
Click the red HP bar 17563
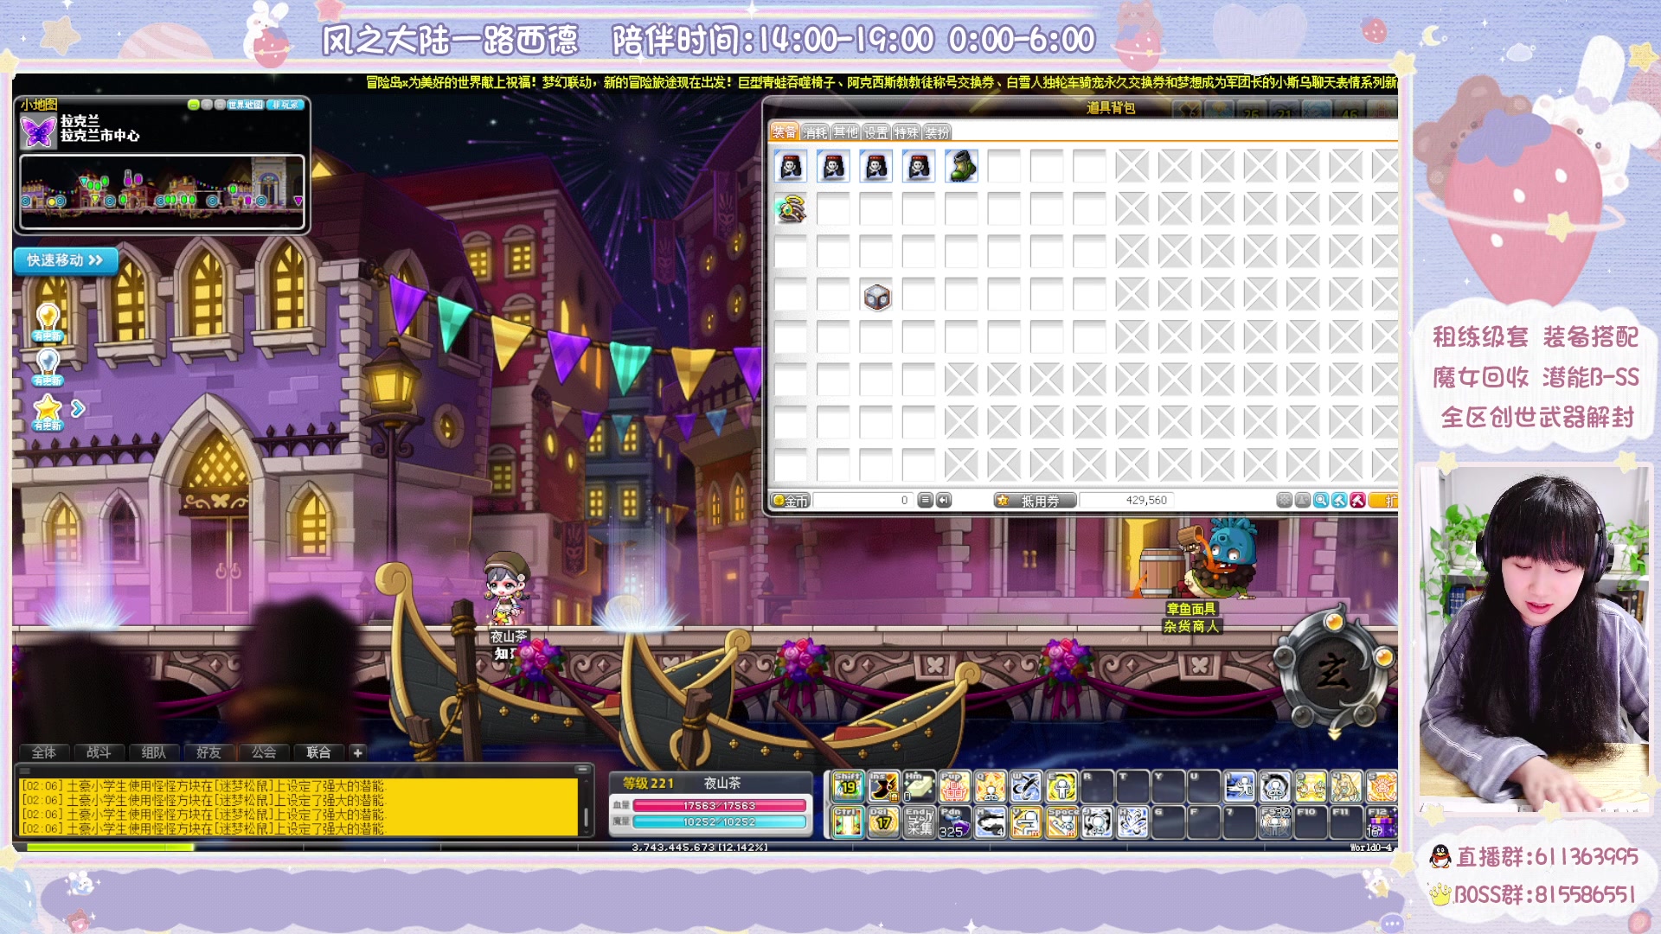720,805
